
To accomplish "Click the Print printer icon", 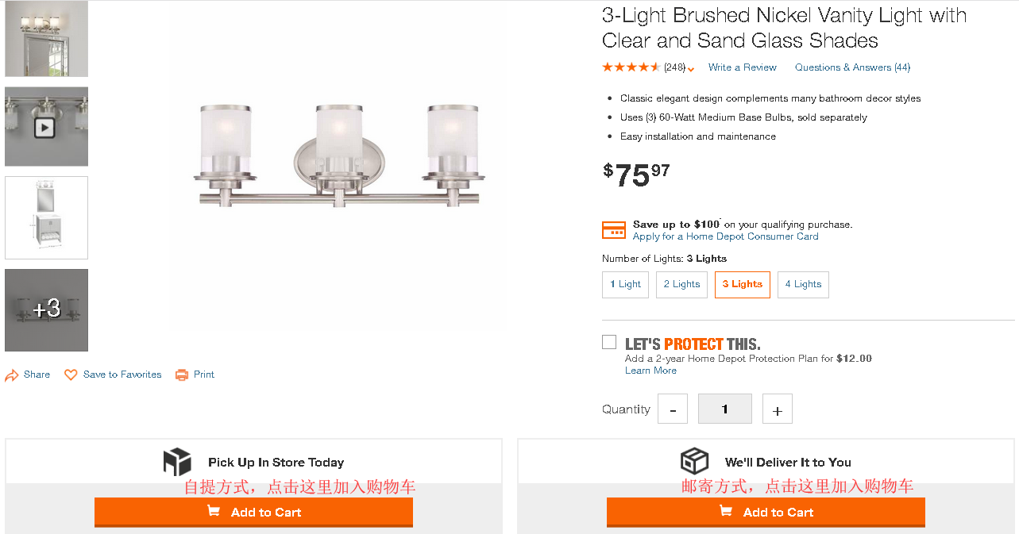I will [182, 375].
